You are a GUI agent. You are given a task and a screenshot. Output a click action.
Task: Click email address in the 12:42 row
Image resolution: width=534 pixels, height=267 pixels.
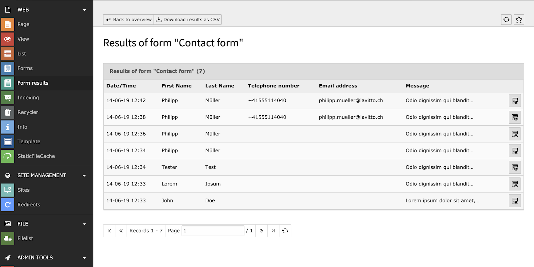point(351,100)
